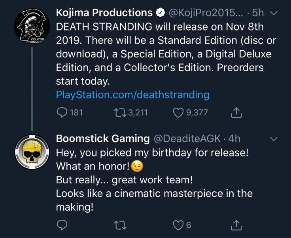Open Boomstick Gaming profile via its name
Viewport: 291px width, 238px height.
[103, 139]
